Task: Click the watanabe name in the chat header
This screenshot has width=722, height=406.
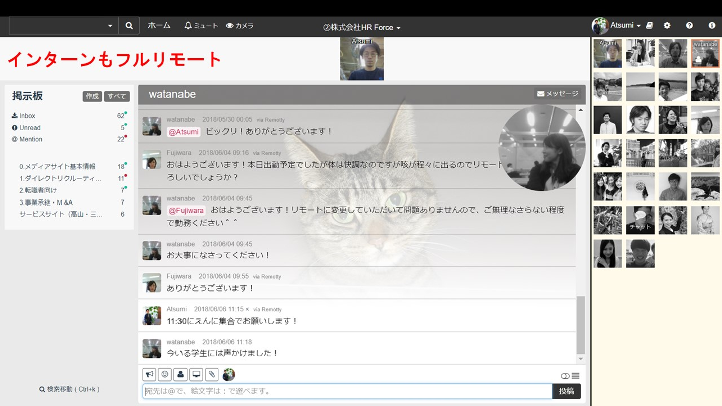Action: point(172,94)
